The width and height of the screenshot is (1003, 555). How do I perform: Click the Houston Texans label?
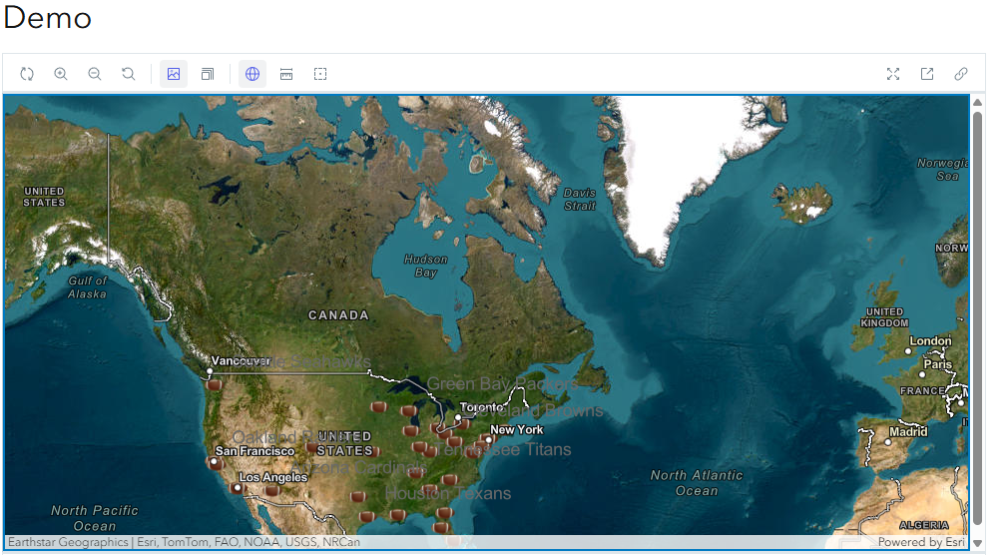pos(448,493)
